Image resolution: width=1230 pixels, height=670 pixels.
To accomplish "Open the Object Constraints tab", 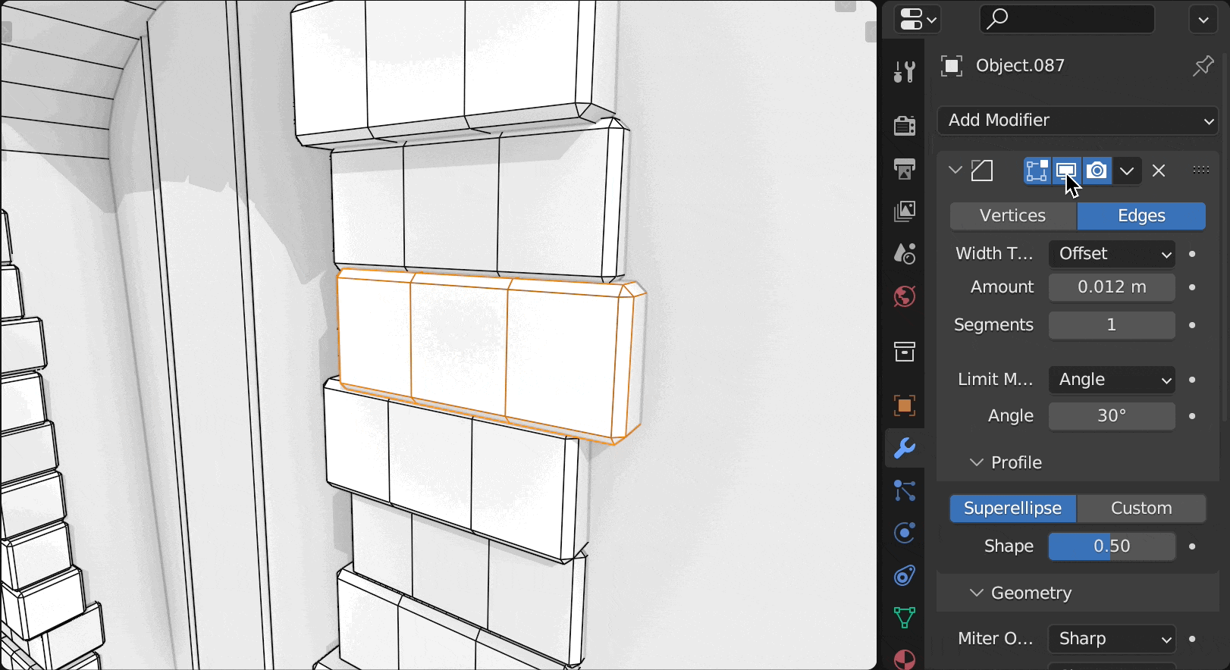I will (904, 575).
